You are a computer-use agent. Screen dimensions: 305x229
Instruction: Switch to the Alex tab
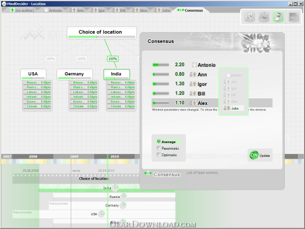pyautogui.click(x=140, y=10)
